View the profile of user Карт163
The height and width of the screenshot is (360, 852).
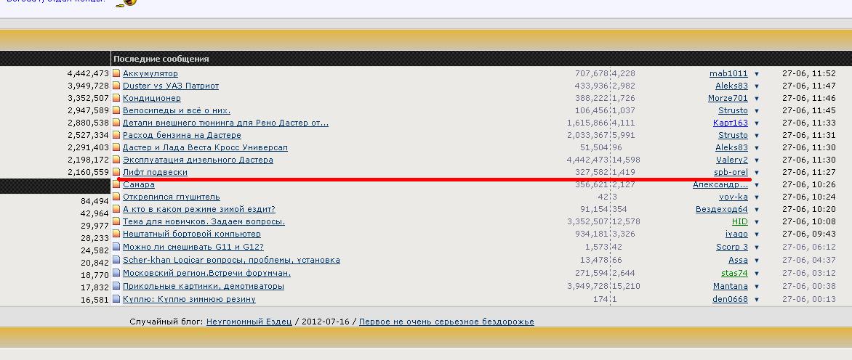(x=731, y=123)
